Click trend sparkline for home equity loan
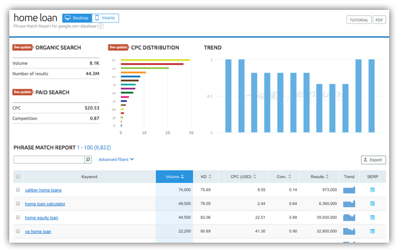399x252 pixels. click(349, 217)
